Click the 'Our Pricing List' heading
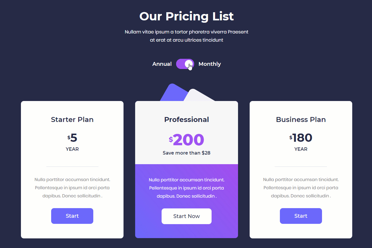Viewport: 372px width, 248px height. [x=186, y=16]
